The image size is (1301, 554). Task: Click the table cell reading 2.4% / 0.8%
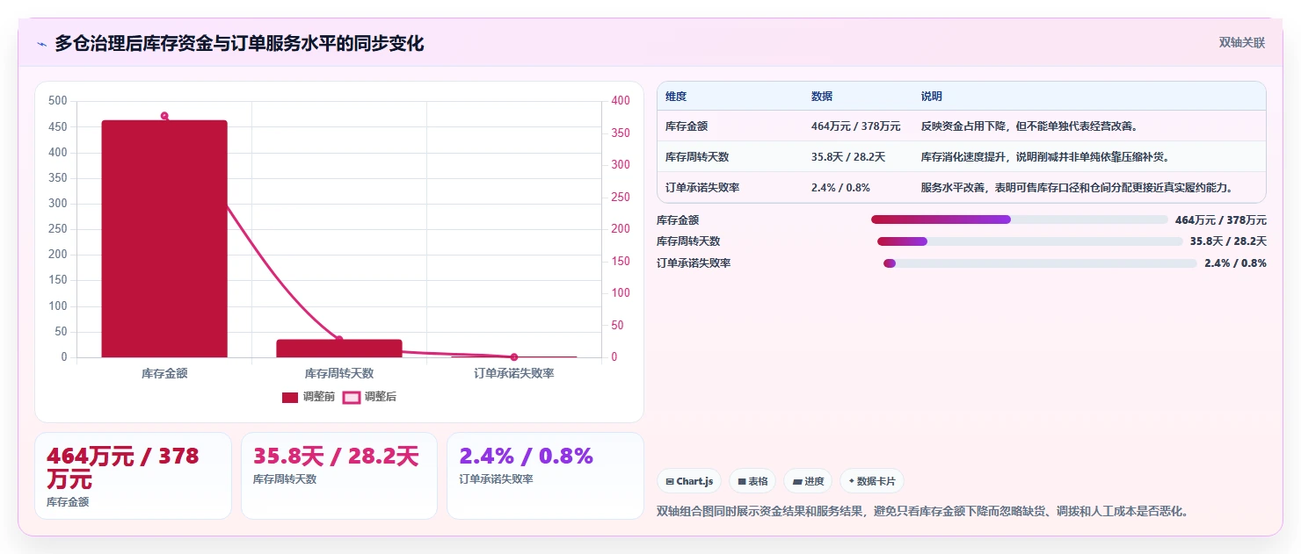click(x=841, y=187)
